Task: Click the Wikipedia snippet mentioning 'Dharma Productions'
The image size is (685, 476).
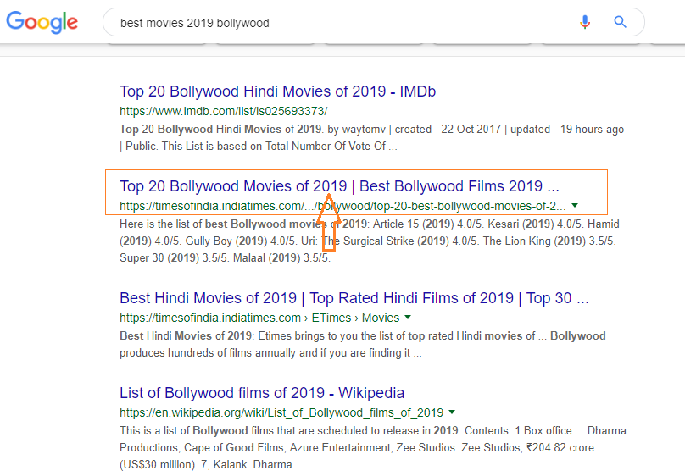Action: pos(371,447)
